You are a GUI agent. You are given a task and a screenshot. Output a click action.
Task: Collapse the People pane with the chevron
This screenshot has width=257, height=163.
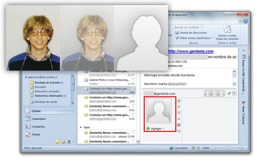pyautogui.click(x=234, y=93)
